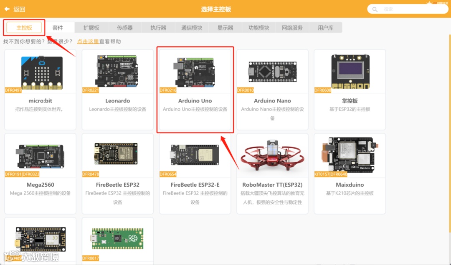The image size is (451, 265).
Task: Open the 扩展板 tab
Action: 91,27
